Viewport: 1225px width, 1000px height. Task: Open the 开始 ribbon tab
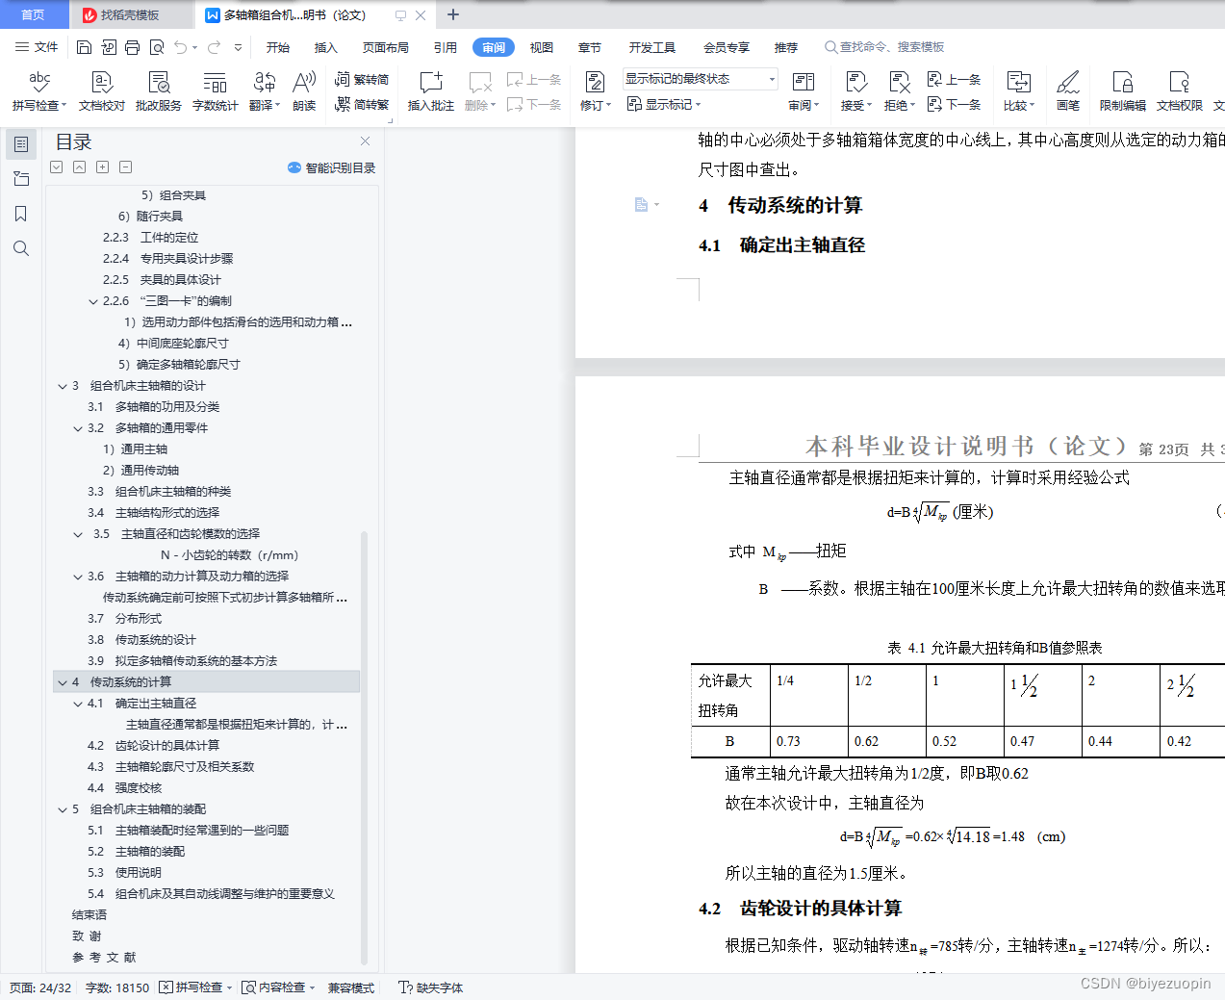[x=278, y=47]
